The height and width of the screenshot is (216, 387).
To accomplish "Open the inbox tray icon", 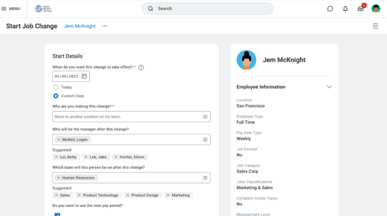I will click(x=360, y=9).
